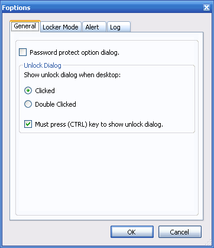Uncheck the Must press (CTRL) key checkbox
Image resolution: width=214 pixels, height=248 pixels.
click(x=28, y=124)
